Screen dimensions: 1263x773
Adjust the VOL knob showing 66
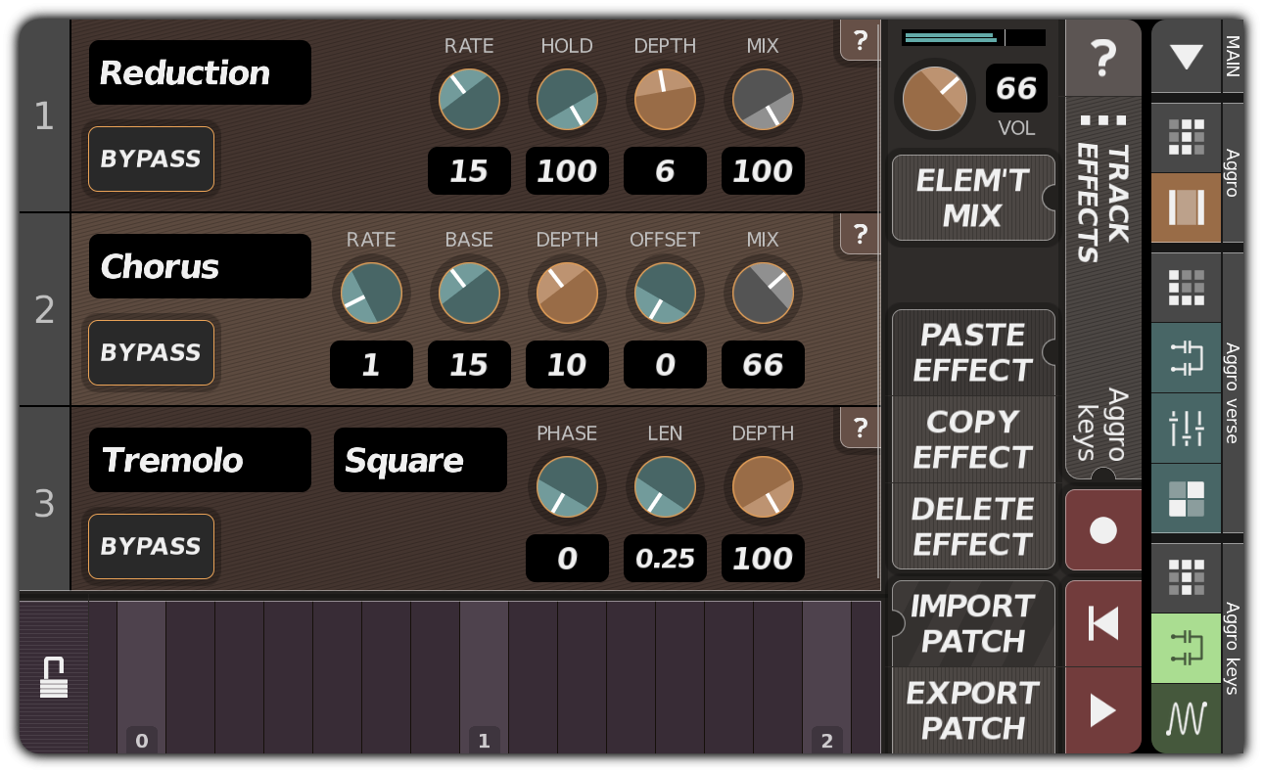click(x=934, y=98)
